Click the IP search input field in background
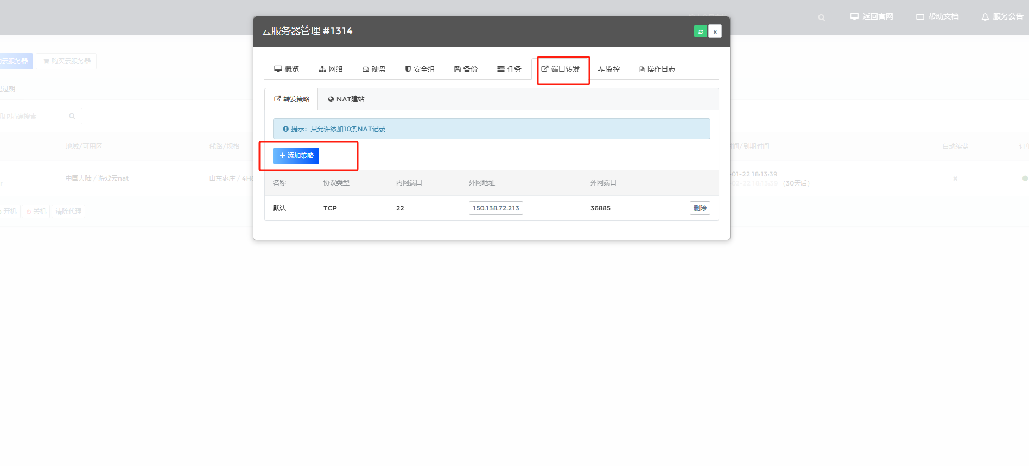This screenshot has width=1029, height=466. pos(30,116)
